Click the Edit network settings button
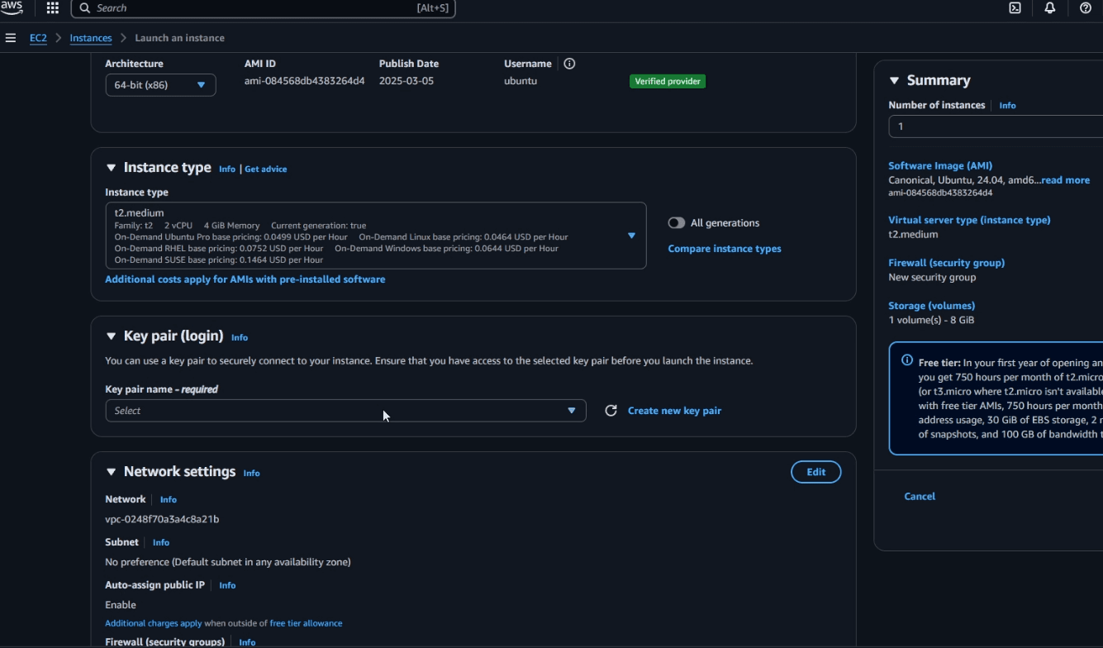Viewport: 1103px width, 648px height. [816, 472]
